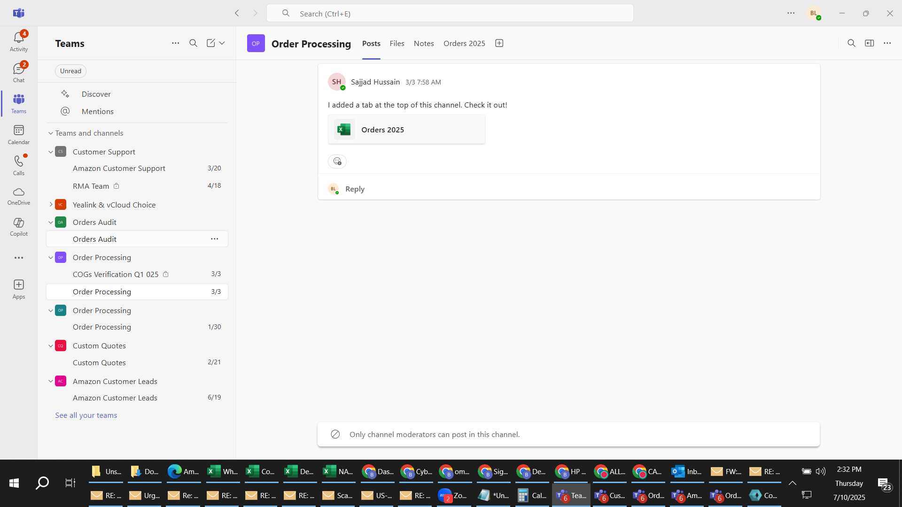Open Chat in the left rail
This screenshot has height=507, width=902.
[x=19, y=72]
